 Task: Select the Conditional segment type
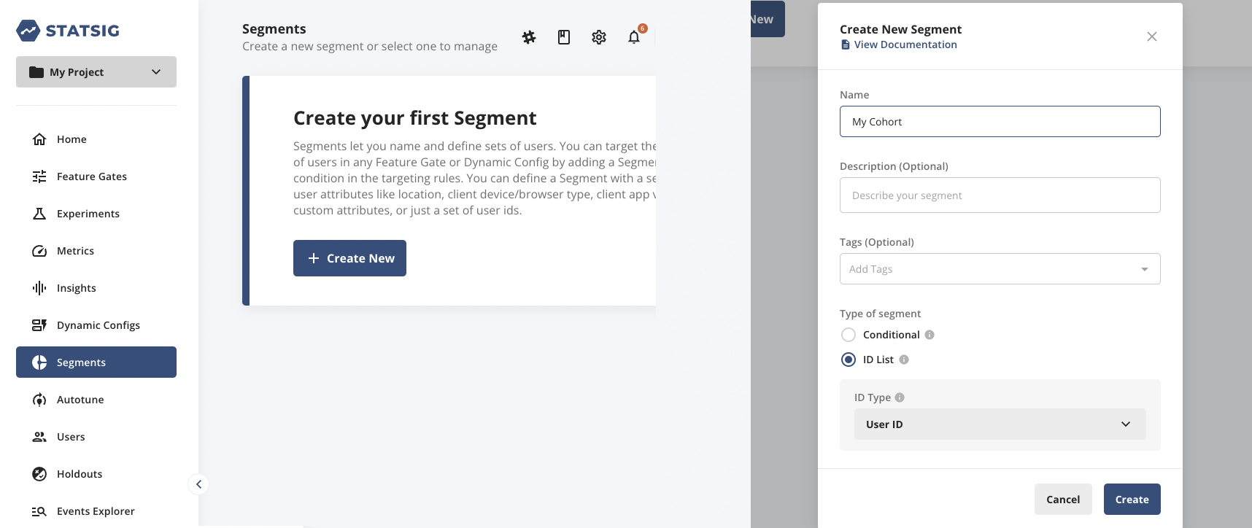(x=849, y=335)
